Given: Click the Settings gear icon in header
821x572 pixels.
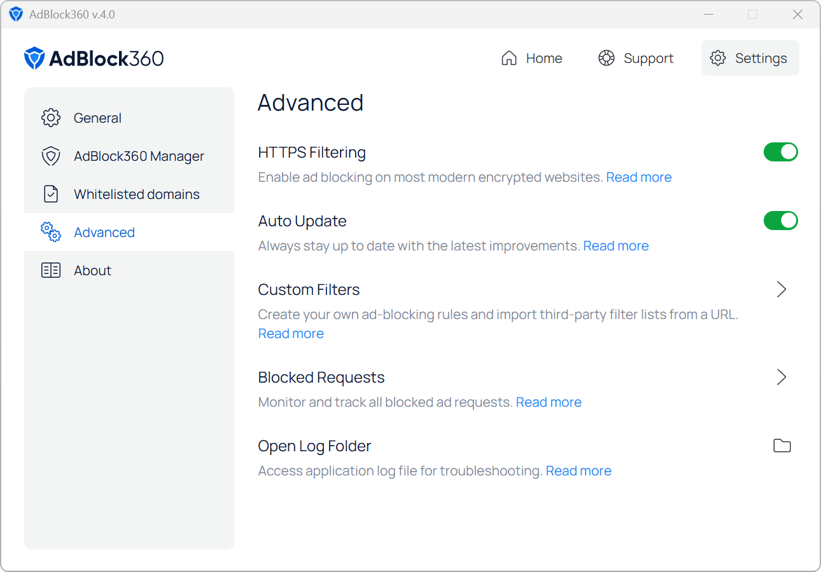Looking at the screenshot, I should click(x=718, y=58).
